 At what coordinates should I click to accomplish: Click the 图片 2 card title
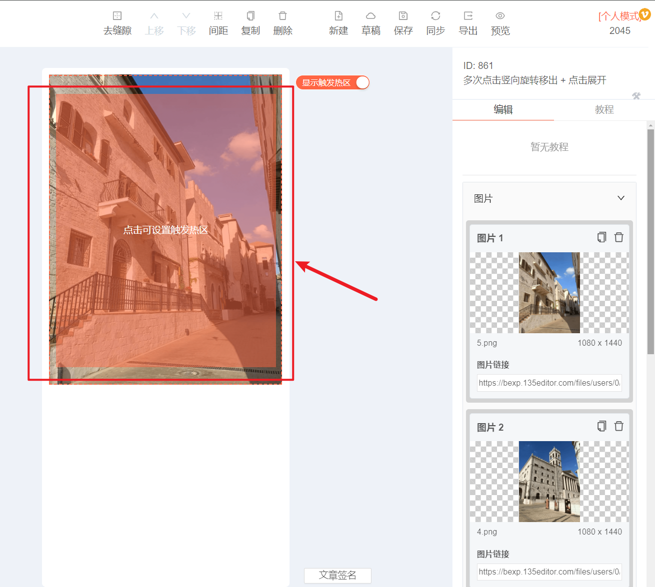[489, 427]
